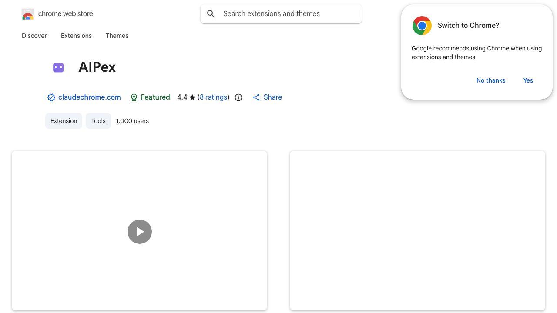Click the share arrow icon
The image size is (557, 313).
[256, 97]
